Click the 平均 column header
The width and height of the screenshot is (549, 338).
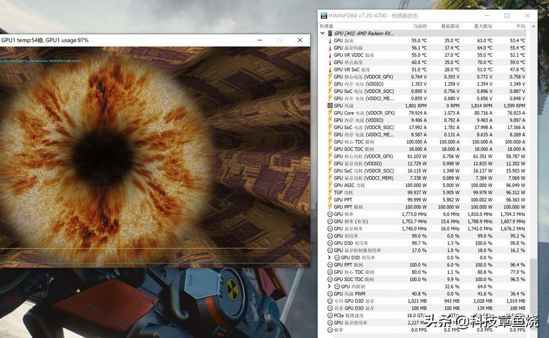click(520, 26)
